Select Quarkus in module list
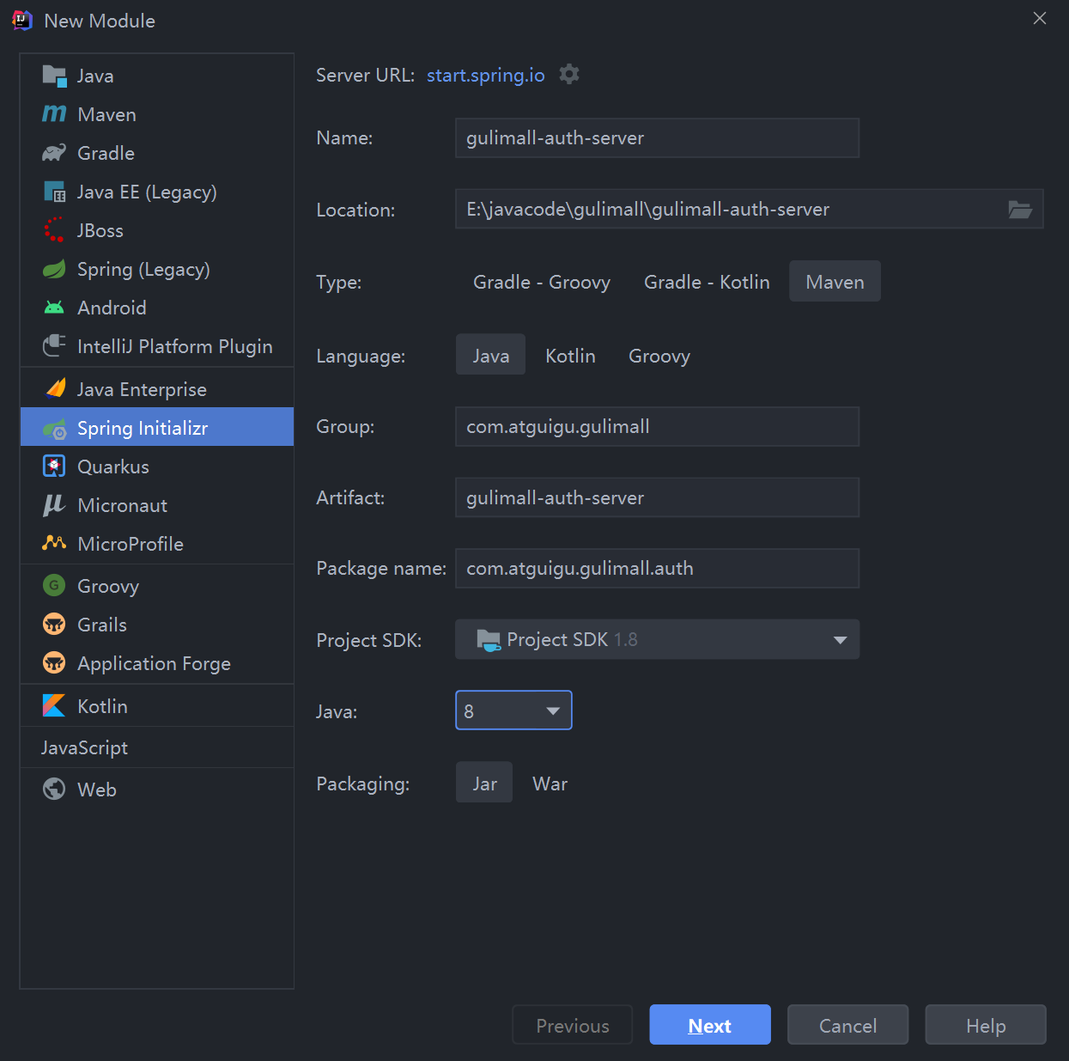This screenshot has height=1061, width=1069. (157, 466)
